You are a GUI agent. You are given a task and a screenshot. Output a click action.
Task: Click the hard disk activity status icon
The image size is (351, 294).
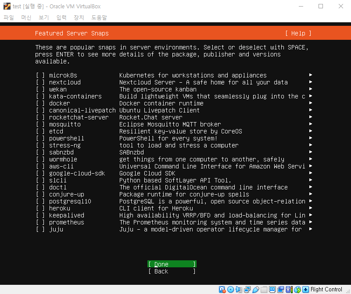click(x=222, y=290)
